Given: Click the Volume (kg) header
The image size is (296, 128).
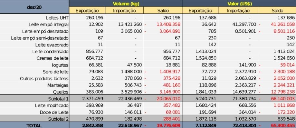Looking at the screenshot, I should point(126,4).
